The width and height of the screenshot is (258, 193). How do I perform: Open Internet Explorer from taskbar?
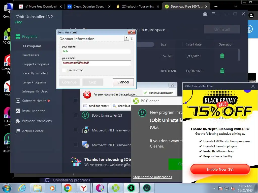tap(22, 188)
